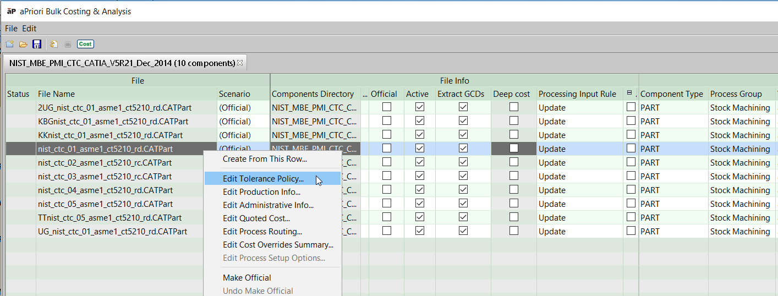Image resolution: width=778 pixels, height=296 pixels.
Task: Click the Extract GCDs column header
Action: (463, 94)
